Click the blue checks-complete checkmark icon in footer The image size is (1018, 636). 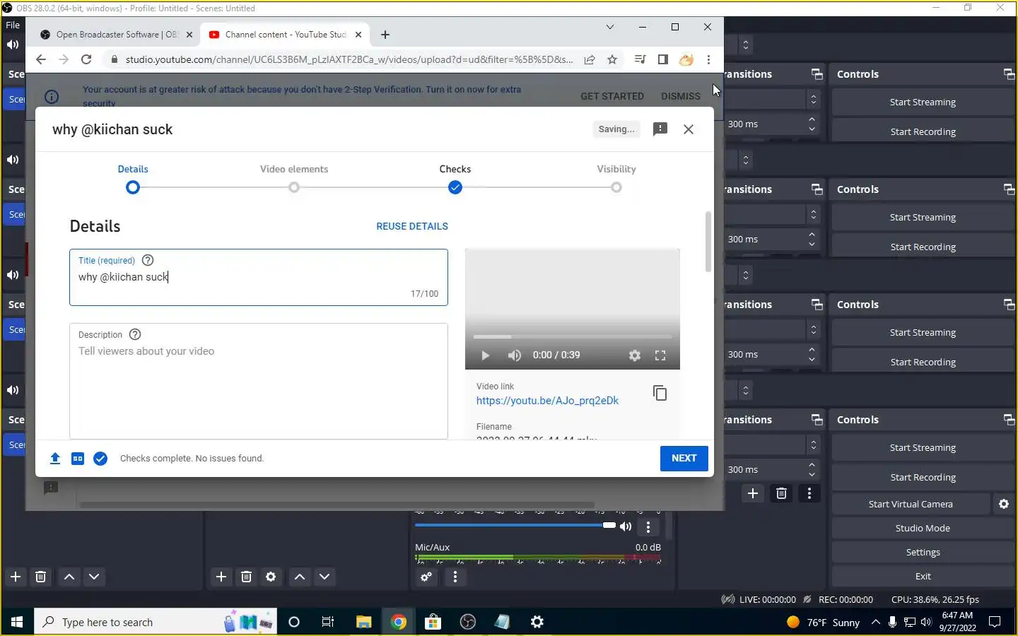[x=100, y=459]
